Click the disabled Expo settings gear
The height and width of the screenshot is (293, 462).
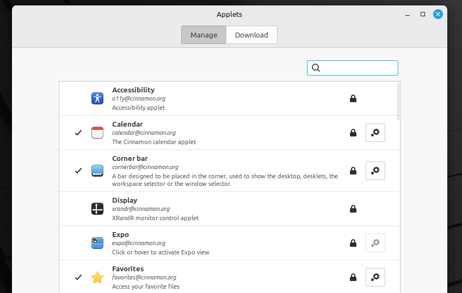click(375, 243)
